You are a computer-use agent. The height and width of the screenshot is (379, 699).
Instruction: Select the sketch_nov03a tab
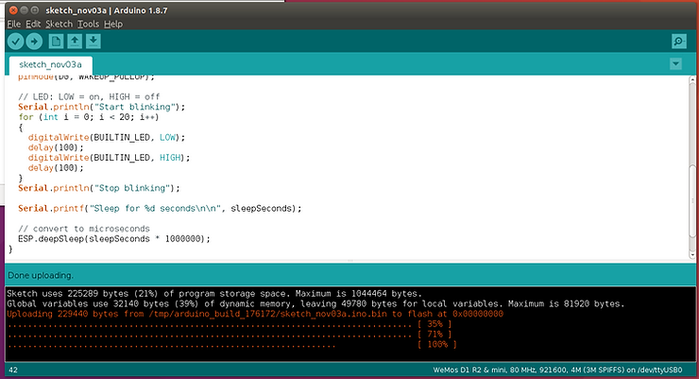(50, 65)
